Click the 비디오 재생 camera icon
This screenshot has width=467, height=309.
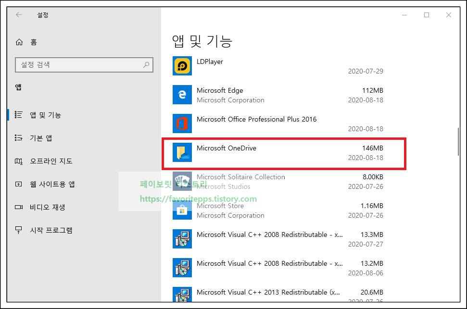(x=18, y=207)
